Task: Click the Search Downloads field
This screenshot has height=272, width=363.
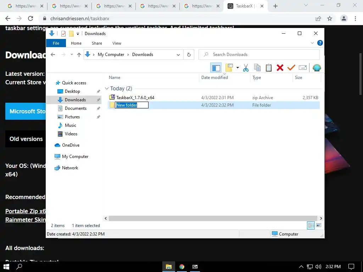Action: [259, 55]
